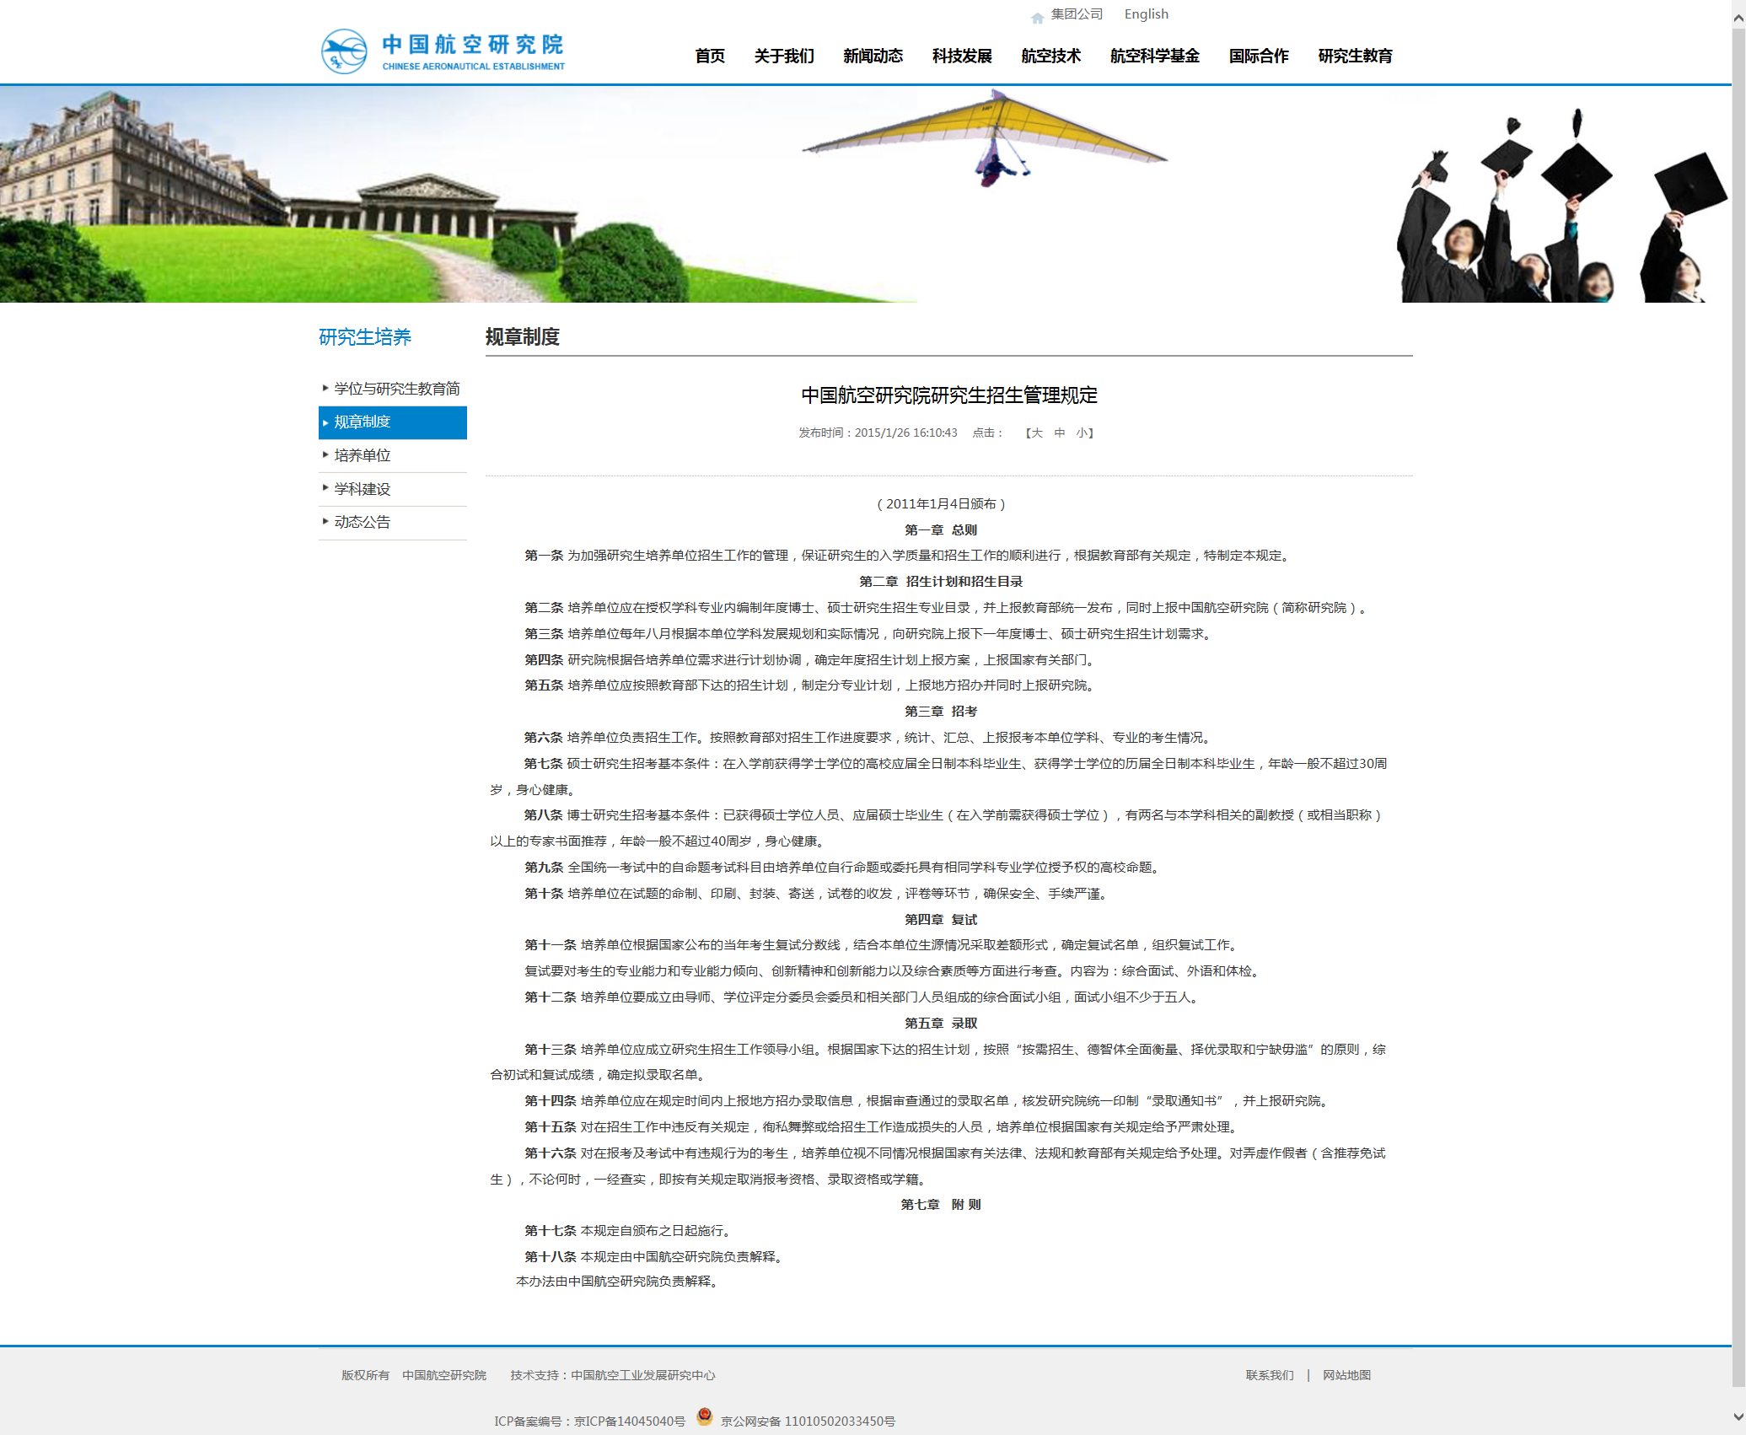Set the font size to 小
Screen dimensions: 1746x1435
point(1082,433)
